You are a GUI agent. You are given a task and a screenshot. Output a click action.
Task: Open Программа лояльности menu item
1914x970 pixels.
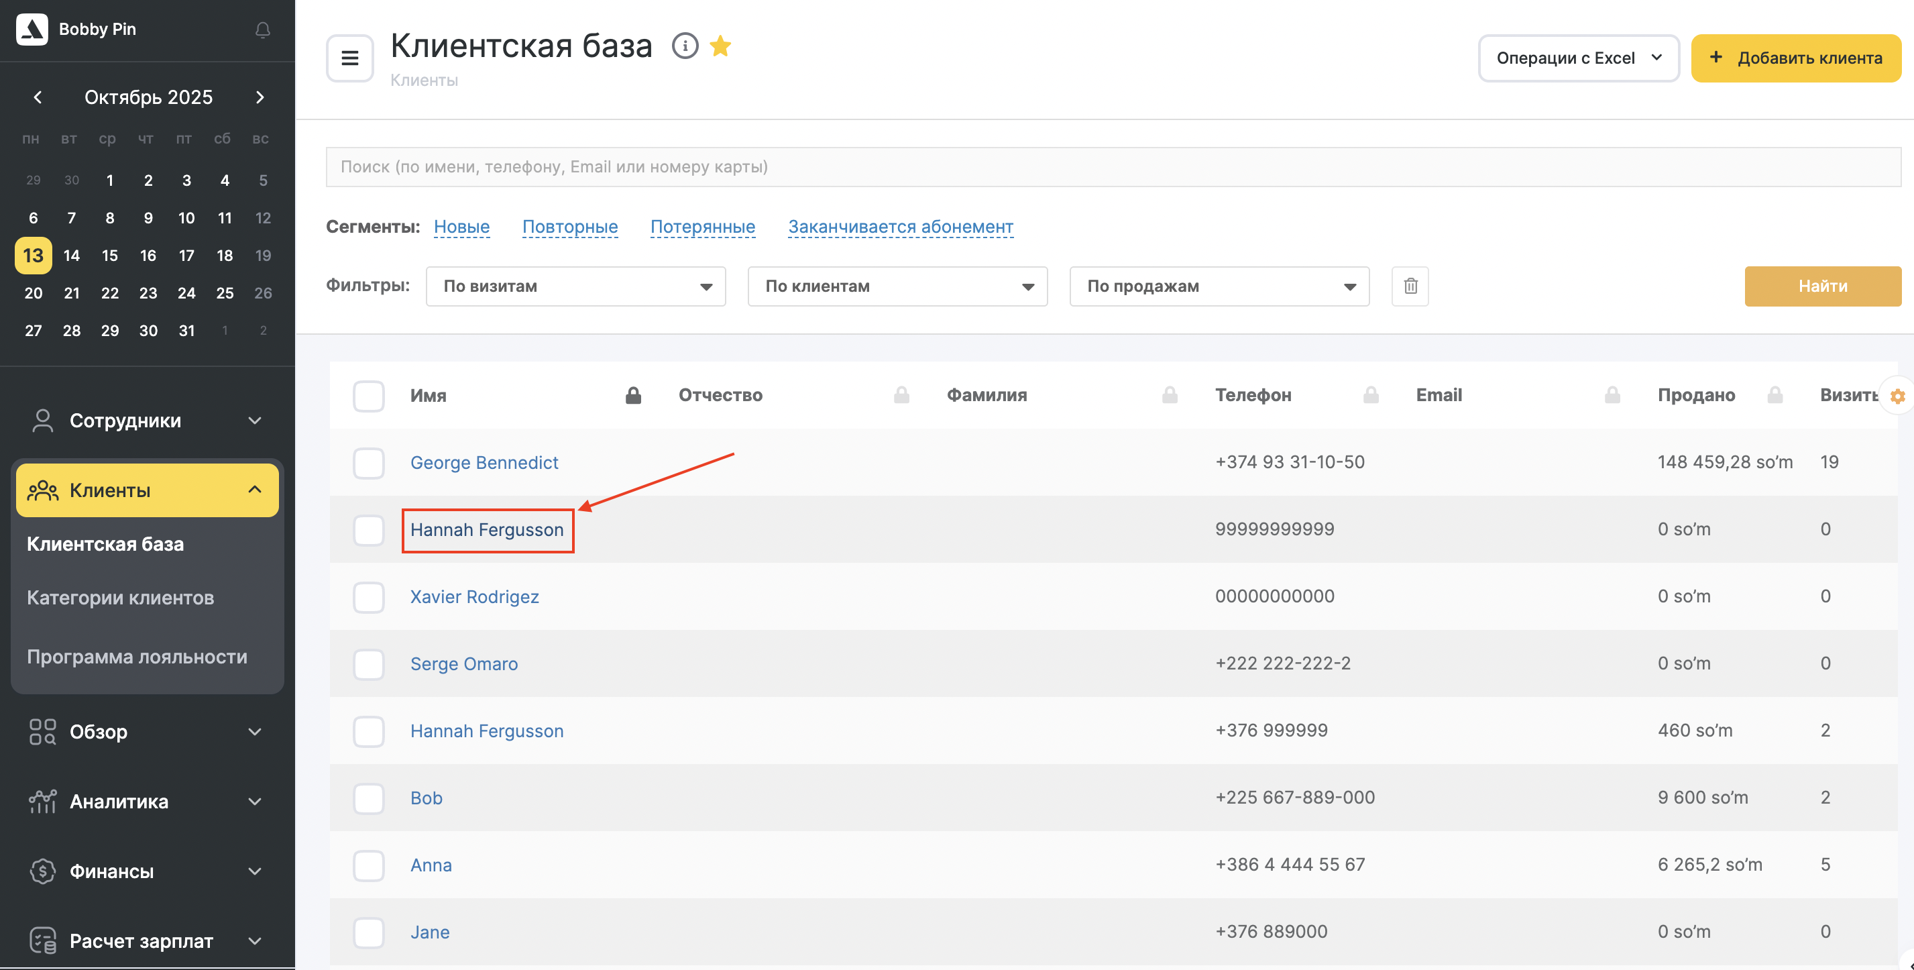point(137,656)
